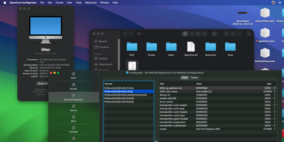Open the Kernel section in the sidebar
The width and height of the screenshot is (284, 142).
[x=73, y=108]
